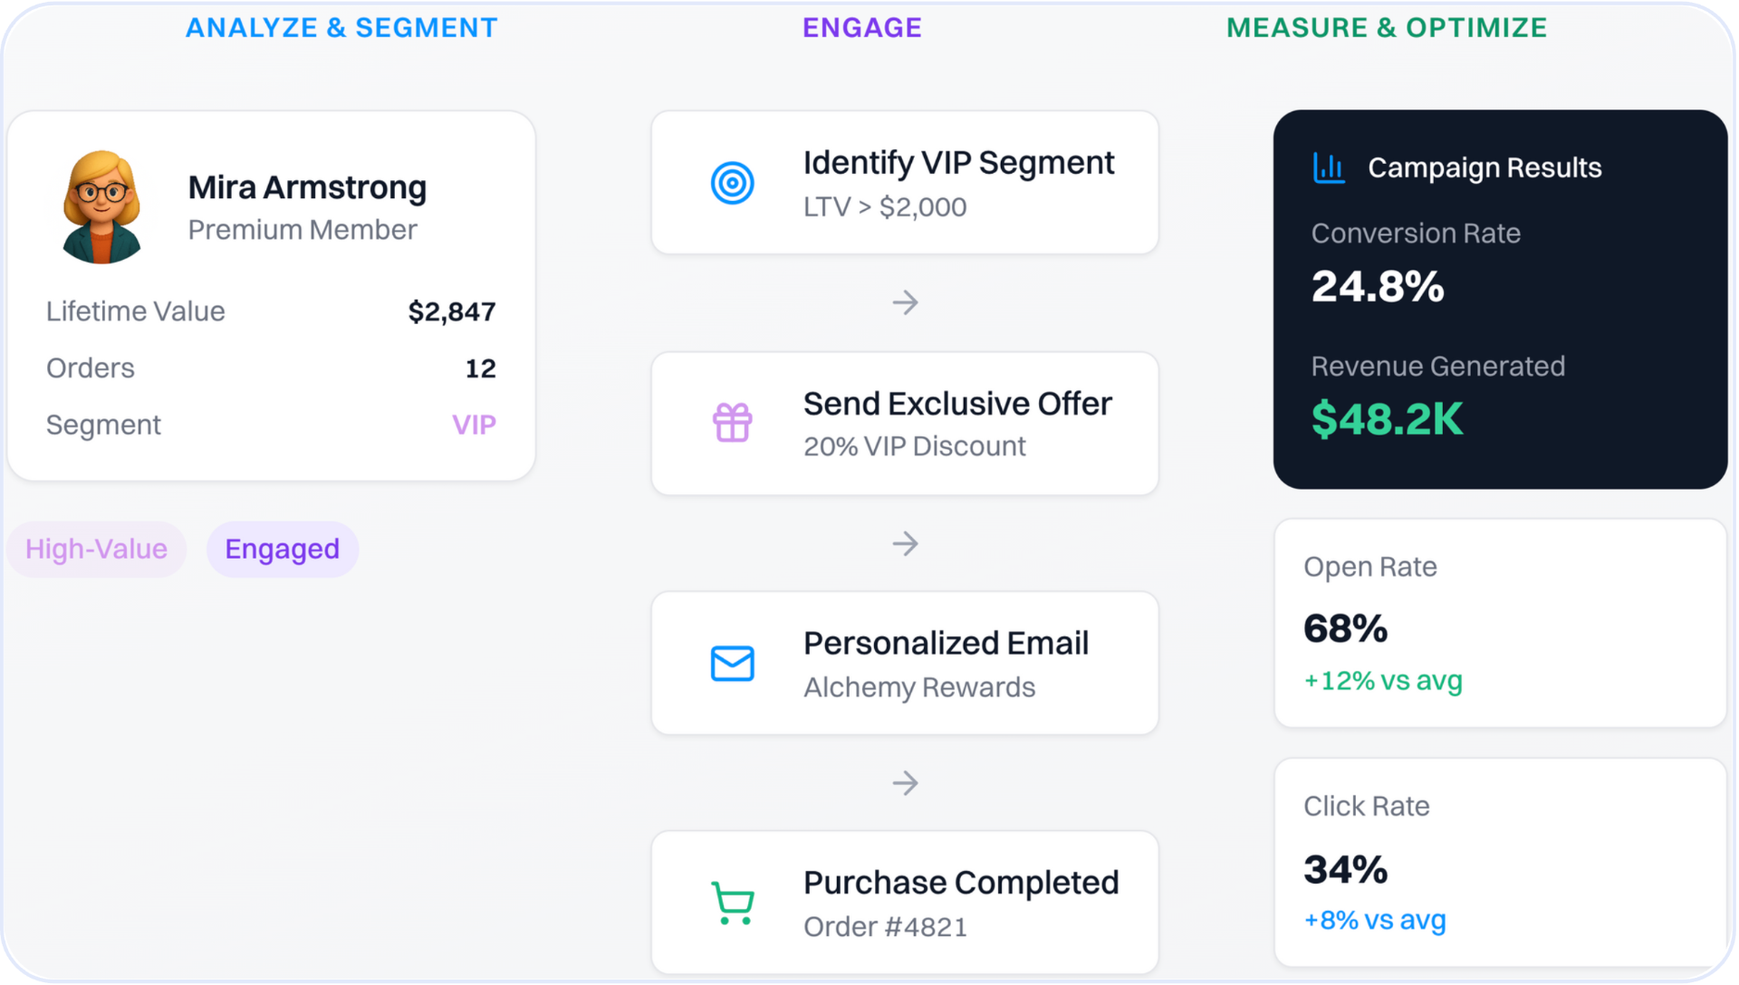Click the gift icon for Send Exclusive Offer
1739x985 pixels.
tap(732, 423)
